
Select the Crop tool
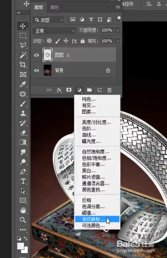(23, 64)
